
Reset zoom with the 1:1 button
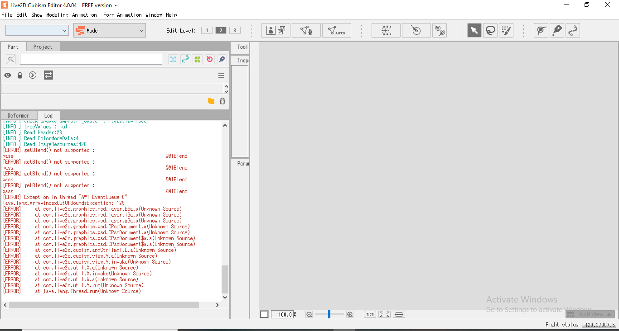pos(370,314)
